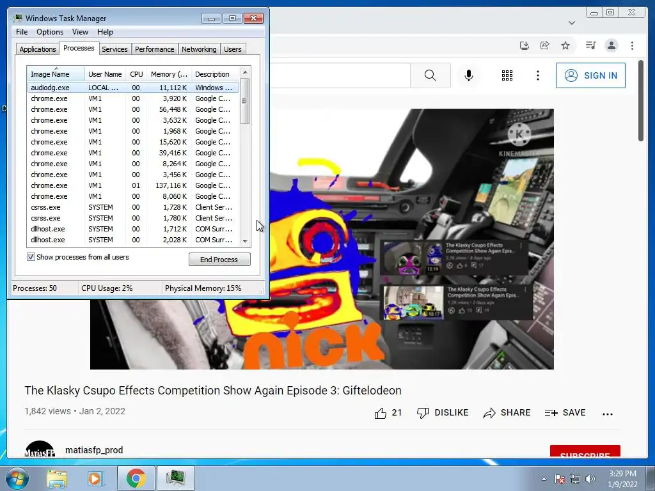Switch to the Networking tab

coord(199,49)
